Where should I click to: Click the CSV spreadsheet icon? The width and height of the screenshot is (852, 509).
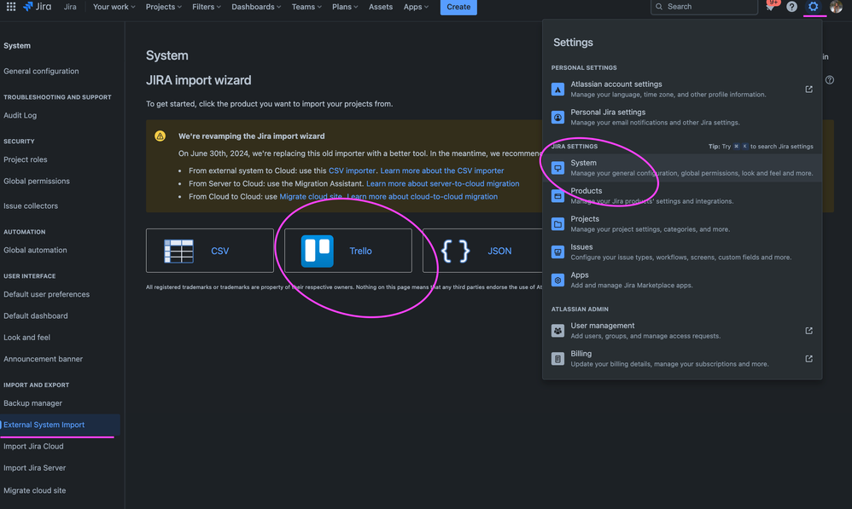178,252
